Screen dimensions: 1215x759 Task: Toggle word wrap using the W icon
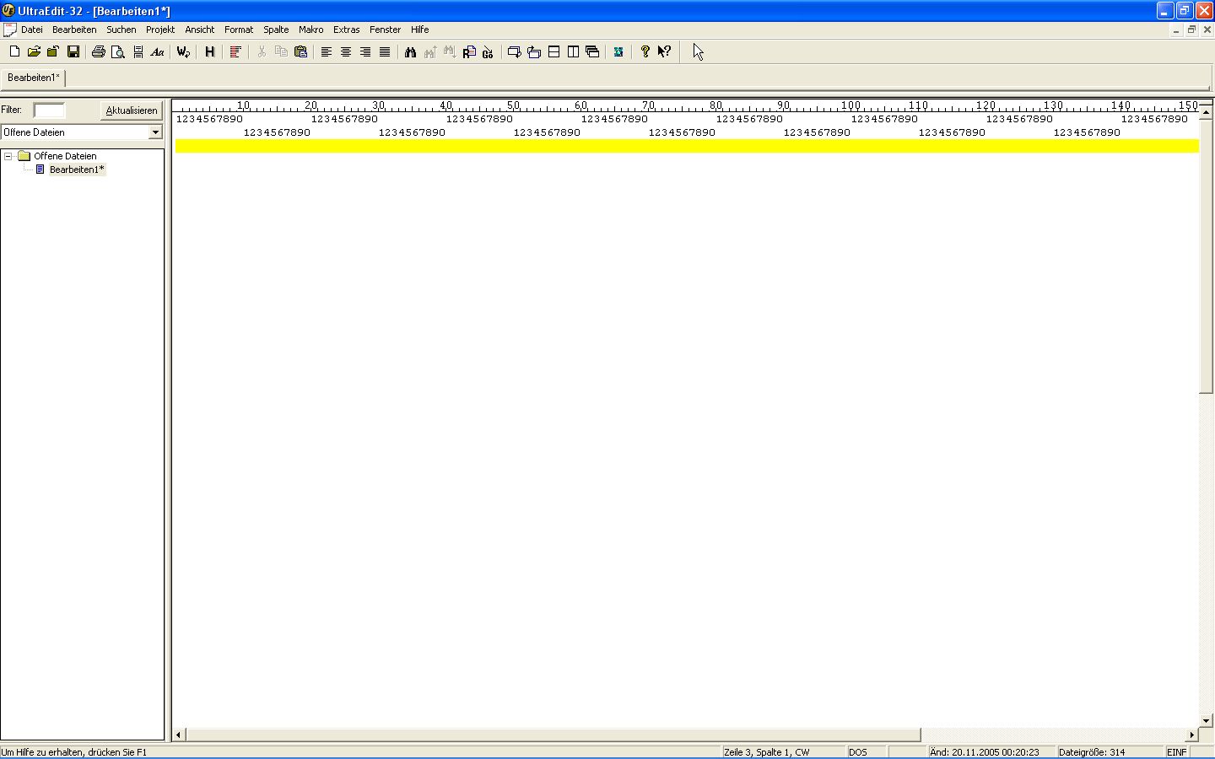(x=183, y=52)
